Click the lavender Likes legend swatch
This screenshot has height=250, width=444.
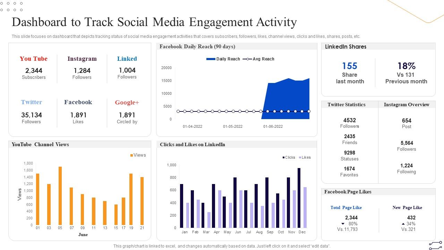point(300,157)
